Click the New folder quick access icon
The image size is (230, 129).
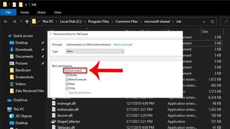(x=21, y=4)
